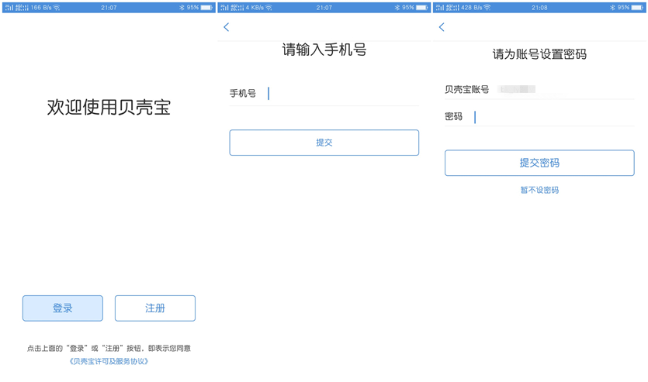
Task: Select the 手机号 field label
Action: coord(243,94)
